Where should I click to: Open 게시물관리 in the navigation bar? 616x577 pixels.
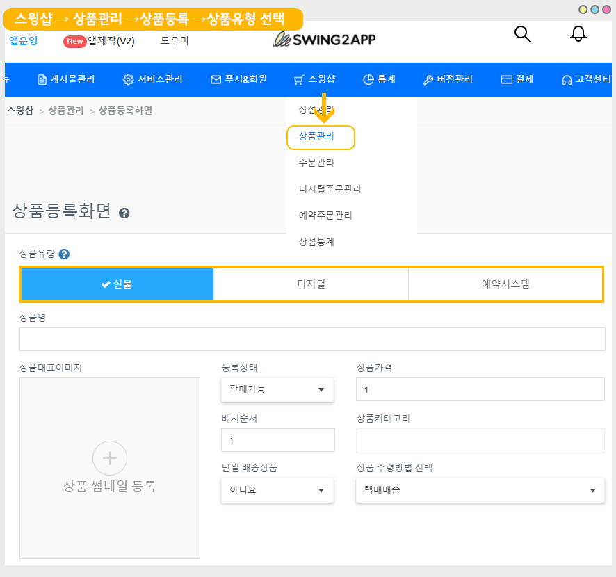click(66, 79)
